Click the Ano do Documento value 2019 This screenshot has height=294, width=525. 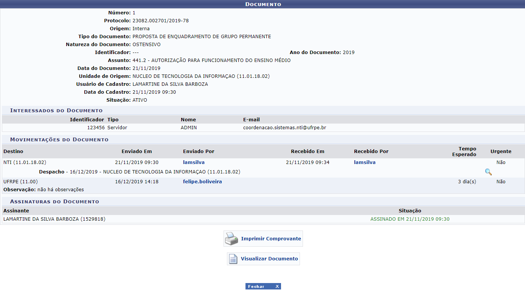[349, 53]
